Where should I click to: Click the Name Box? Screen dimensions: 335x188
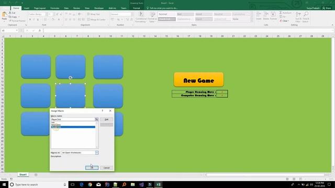coord(9,31)
